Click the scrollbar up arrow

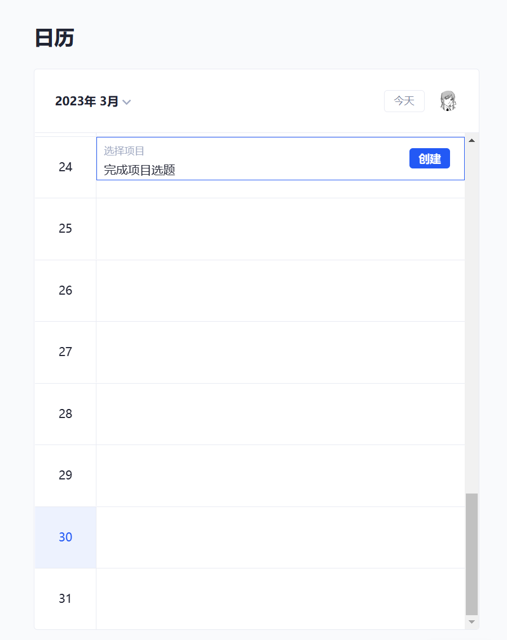pyautogui.click(x=472, y=140)
